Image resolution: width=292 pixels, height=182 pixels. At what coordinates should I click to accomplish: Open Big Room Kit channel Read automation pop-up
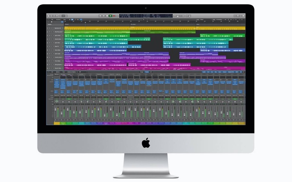pos(57,99)
